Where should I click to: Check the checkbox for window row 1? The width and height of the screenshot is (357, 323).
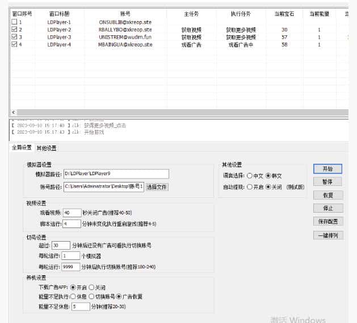15,22
